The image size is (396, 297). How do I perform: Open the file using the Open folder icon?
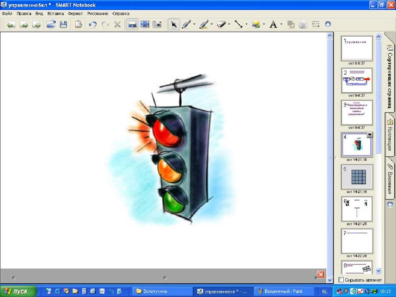click(x=51, y=24)
